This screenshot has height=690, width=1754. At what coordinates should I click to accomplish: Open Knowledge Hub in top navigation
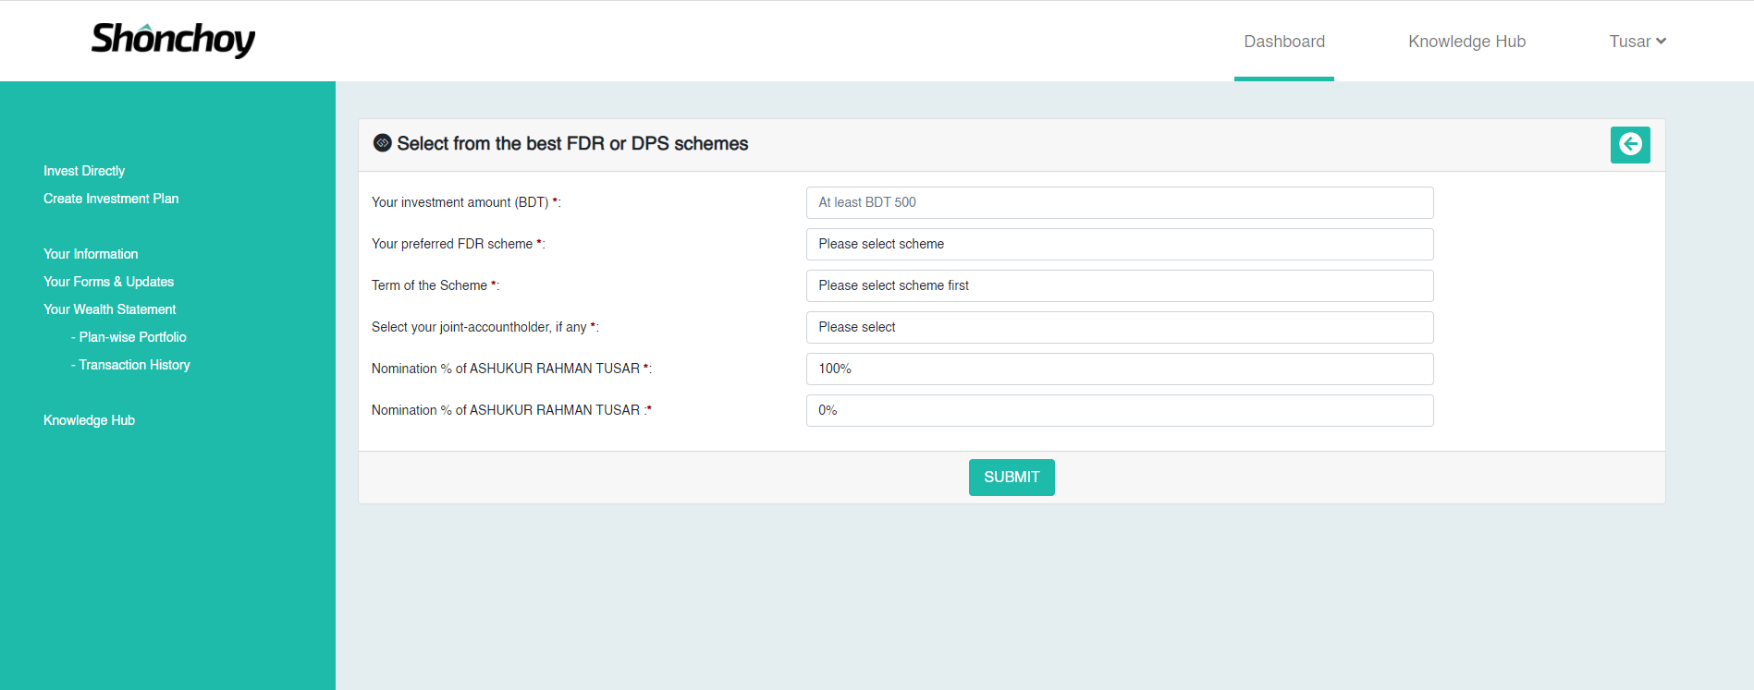click(x=1466, y=42)
